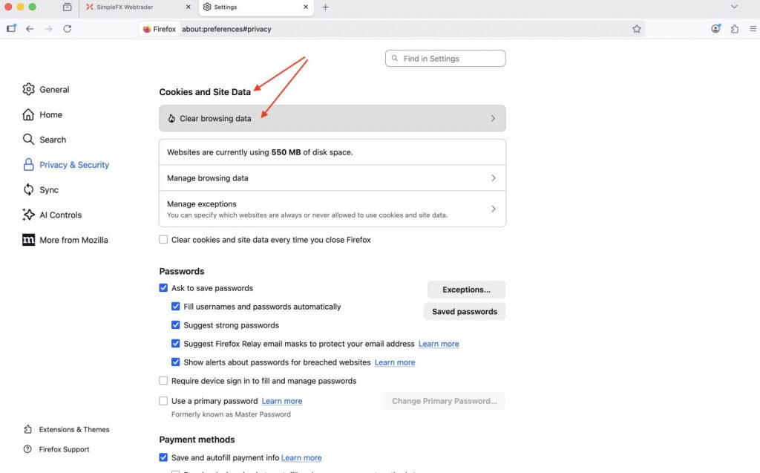Open the extensions puzzle icon
This screenshot has height=473, width=760.
pyautogui.click(x=735, y=29)
